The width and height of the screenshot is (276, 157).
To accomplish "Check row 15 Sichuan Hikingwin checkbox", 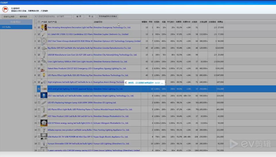I will coord(39,123).
